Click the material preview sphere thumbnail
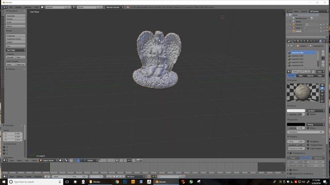 303,92
